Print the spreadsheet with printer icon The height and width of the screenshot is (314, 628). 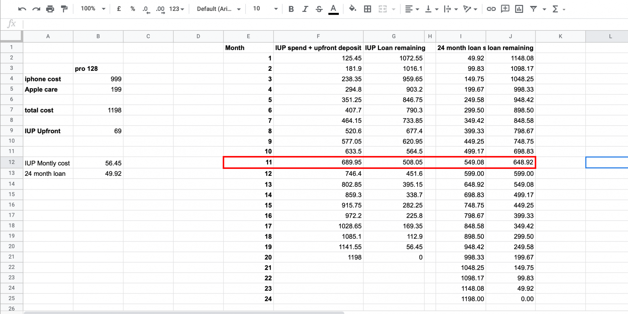click(x=50, y=9)
